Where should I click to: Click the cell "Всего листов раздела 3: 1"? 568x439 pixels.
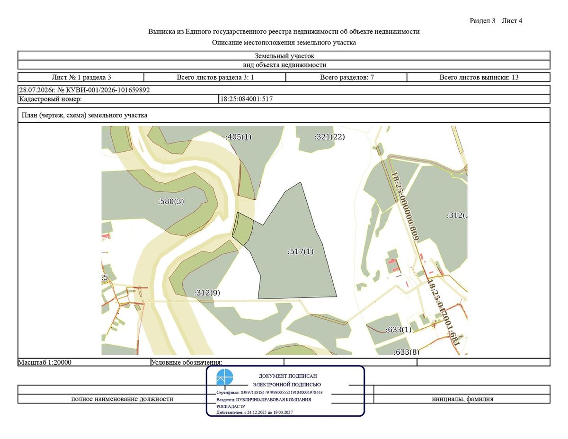[x=215, y=77]
